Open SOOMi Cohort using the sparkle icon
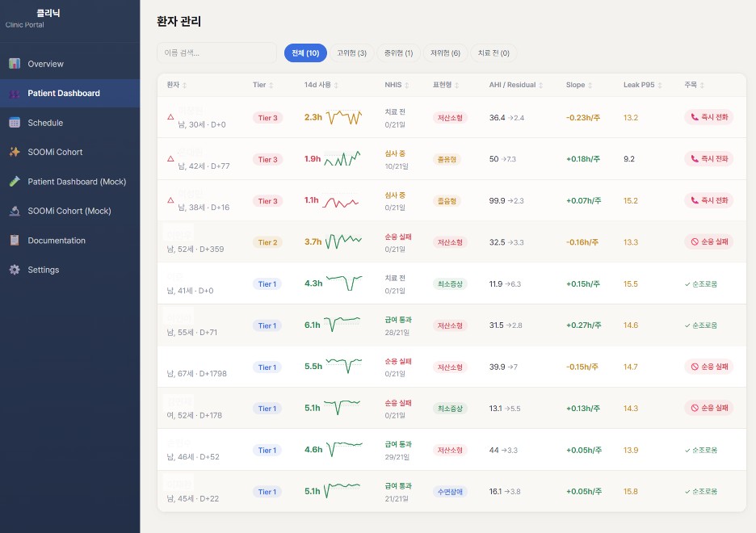Viewport: 756px width, 533px height. (15, 151)
